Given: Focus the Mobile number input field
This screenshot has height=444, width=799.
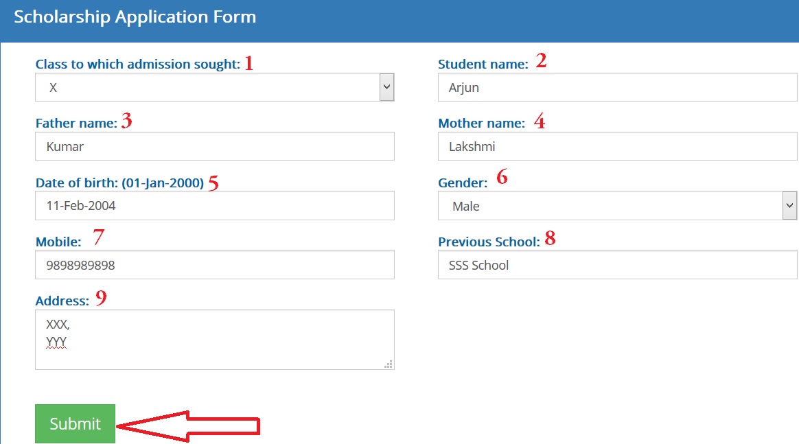Looking at the screenshot, I should click(x=214, y=264).
